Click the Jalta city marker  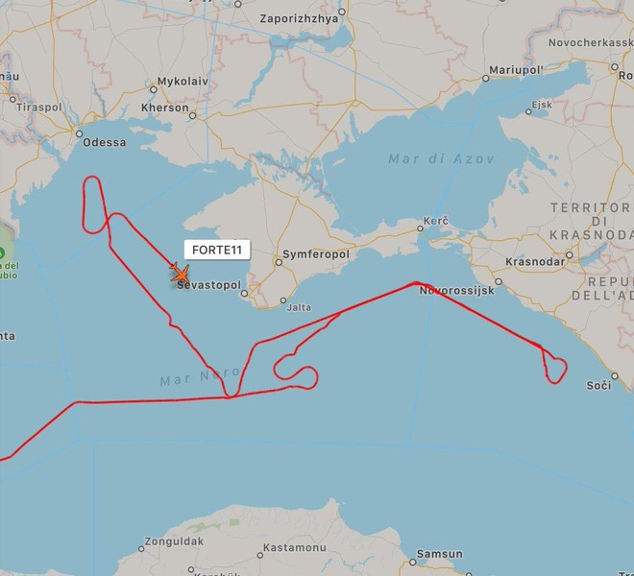pos(283,300)
